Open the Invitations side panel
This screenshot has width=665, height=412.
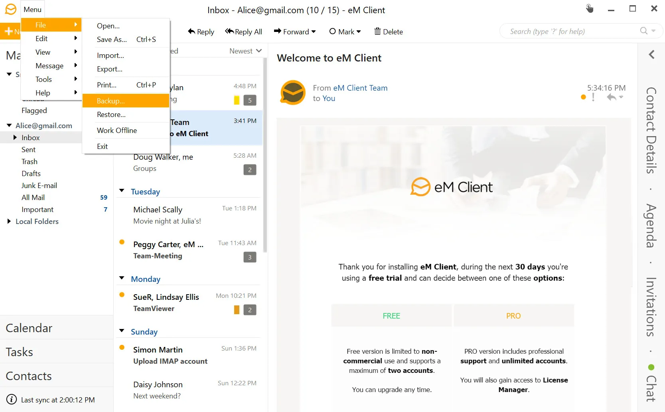(x=651, y=307)
